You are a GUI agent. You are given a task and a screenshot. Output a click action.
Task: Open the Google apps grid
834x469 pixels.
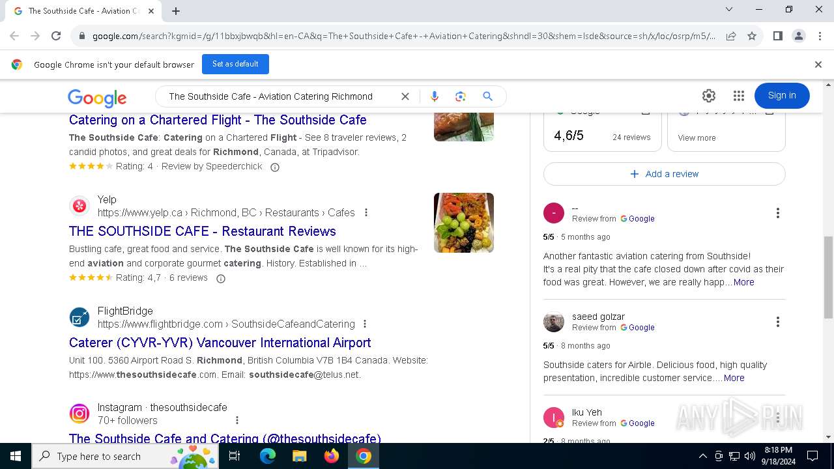(x=738, y=96)
